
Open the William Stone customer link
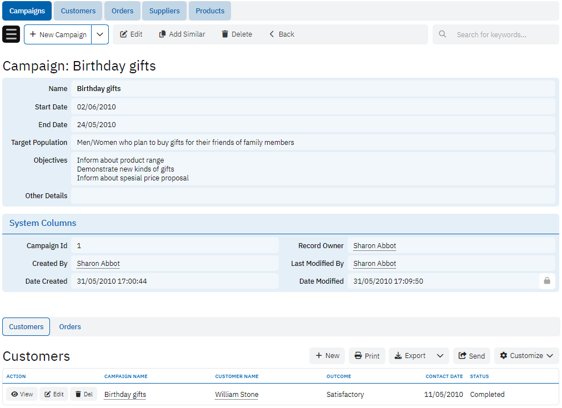pyautogui.click(x=237, y=395)
